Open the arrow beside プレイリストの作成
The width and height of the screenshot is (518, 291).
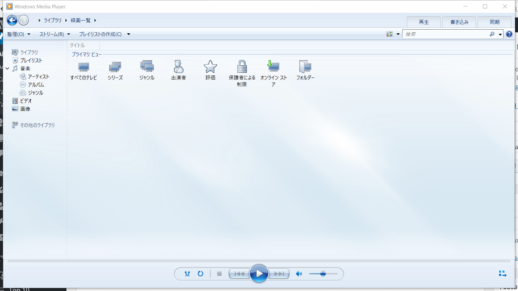tap(128, 34)
